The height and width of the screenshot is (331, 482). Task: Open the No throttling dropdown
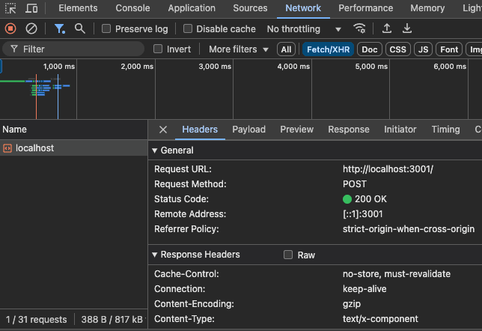(304, 29)
